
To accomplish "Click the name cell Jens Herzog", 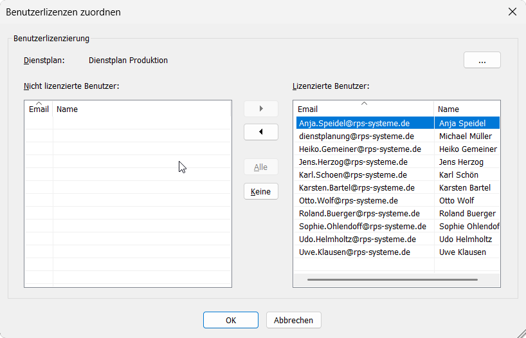I will pos(467,162).
